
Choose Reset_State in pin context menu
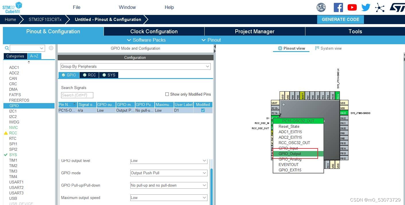pyautogui.click(x=298, y=126)
